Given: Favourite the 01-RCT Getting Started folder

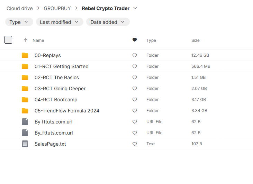Looking at the screenshot, I should [x=135, y=66].
